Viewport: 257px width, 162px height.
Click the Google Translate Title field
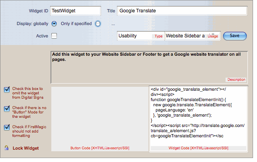click(182, 11)
